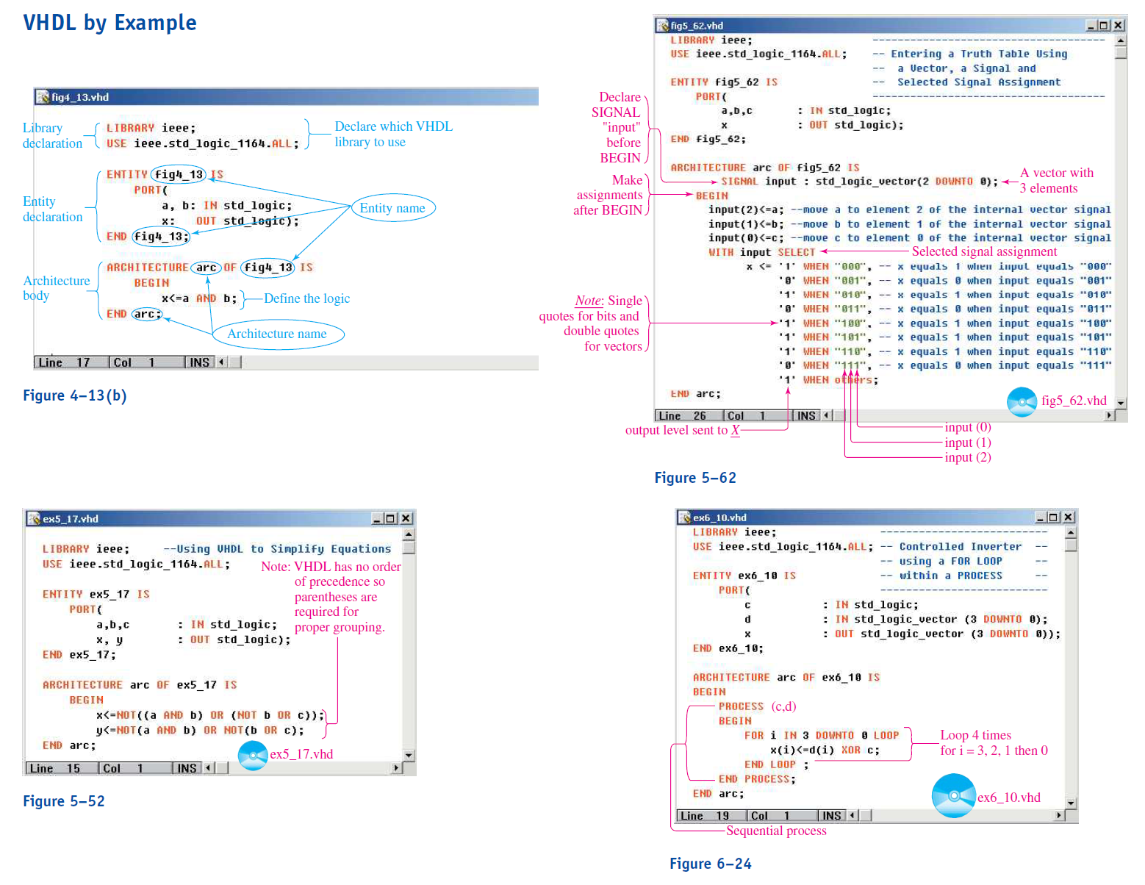Viewport: 1145px width, 885px height.
Task: Click the vertical scrollbar thumb in fig5_62.vhd
Action: click(x=1121, y=53)
